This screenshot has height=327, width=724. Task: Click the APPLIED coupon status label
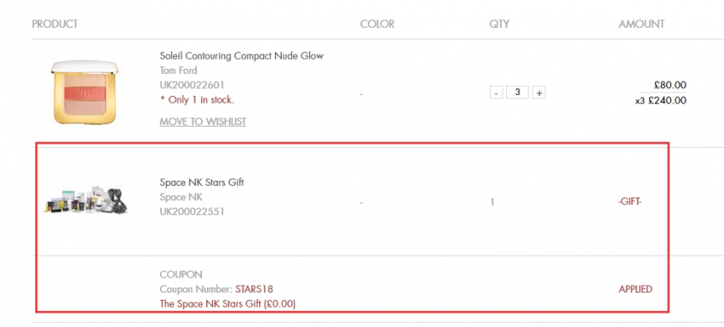click(636, 289)
